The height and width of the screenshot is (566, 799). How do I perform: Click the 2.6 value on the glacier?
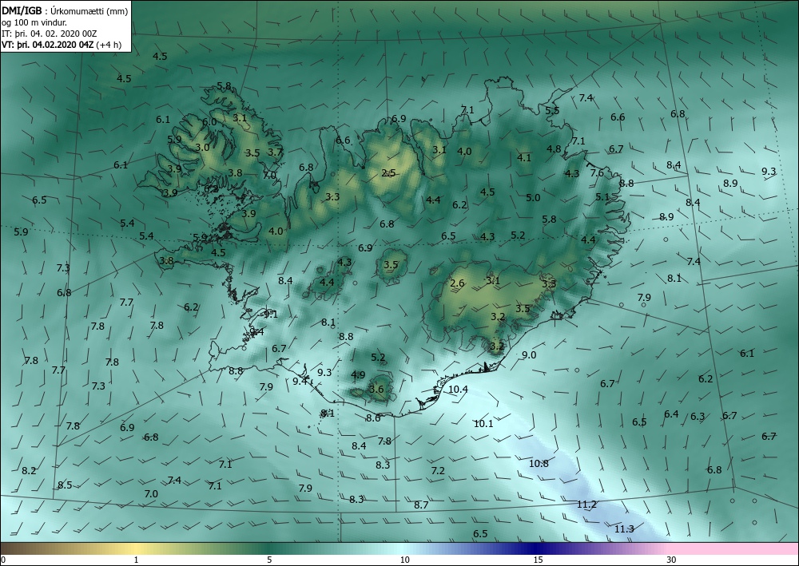pos(458,283)
